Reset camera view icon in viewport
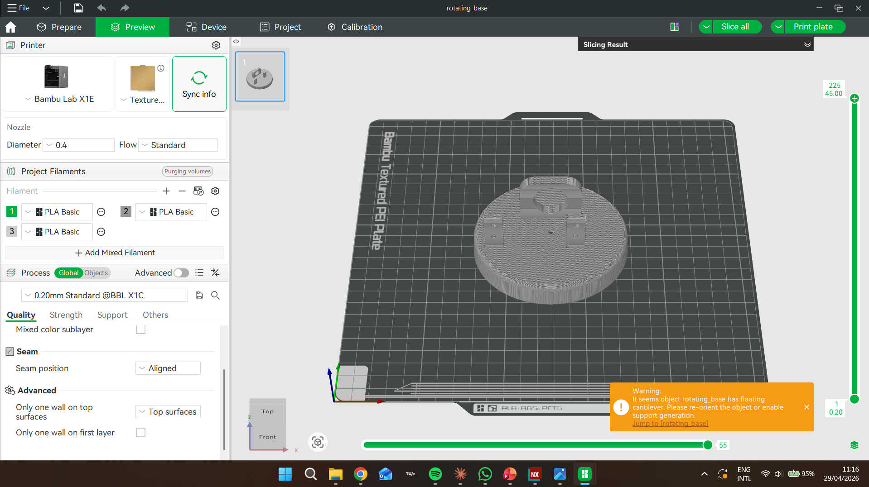 click(x=318, y=442)
